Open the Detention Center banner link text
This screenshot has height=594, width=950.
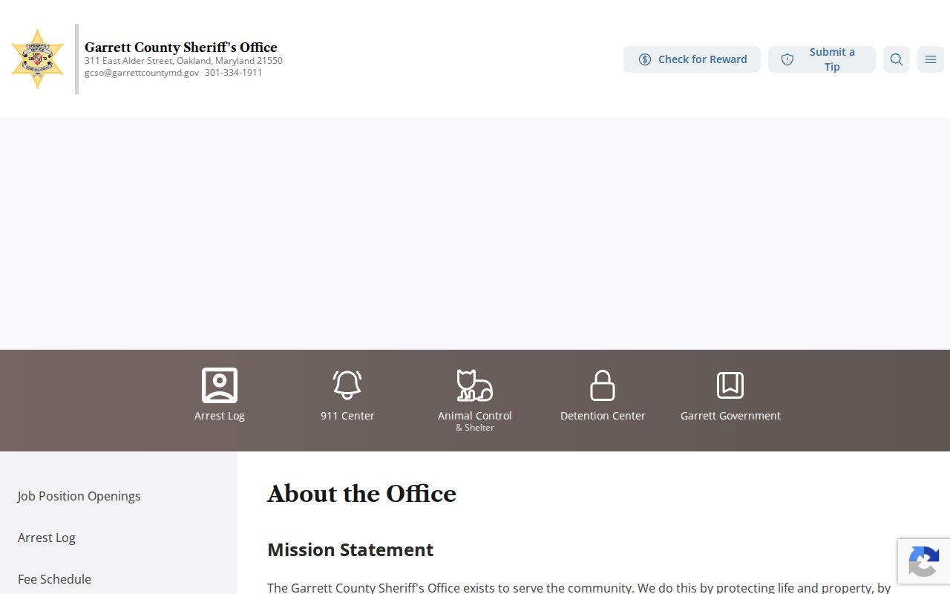point(603,416)
